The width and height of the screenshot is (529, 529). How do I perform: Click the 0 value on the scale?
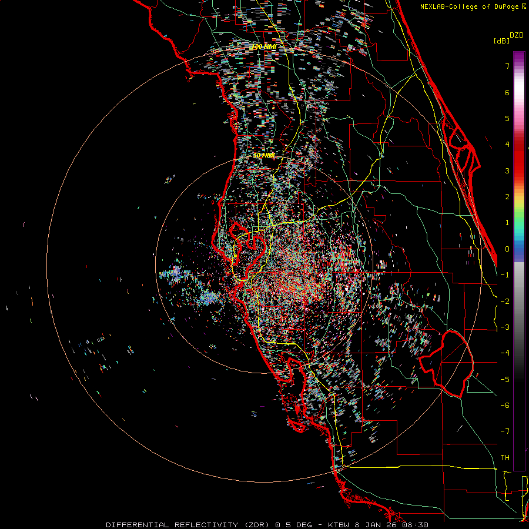(x=507, y=249)
